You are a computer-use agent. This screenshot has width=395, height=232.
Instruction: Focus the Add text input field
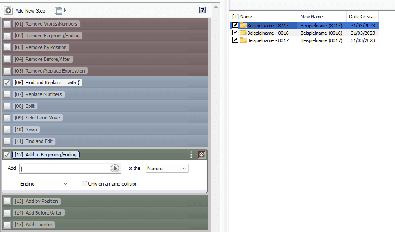65,169
